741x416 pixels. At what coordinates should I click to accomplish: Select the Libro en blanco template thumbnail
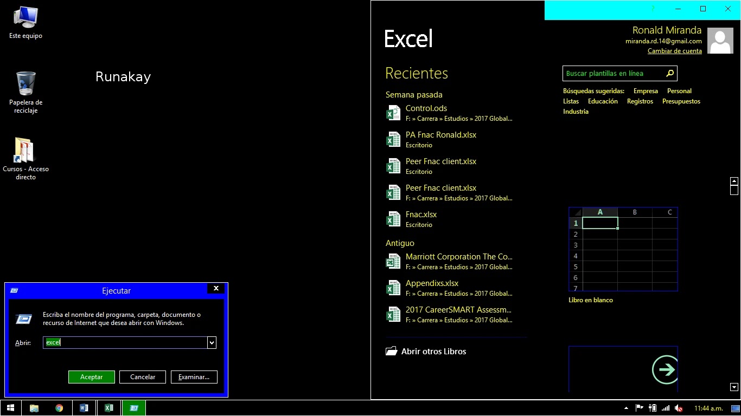click(623, 249)
